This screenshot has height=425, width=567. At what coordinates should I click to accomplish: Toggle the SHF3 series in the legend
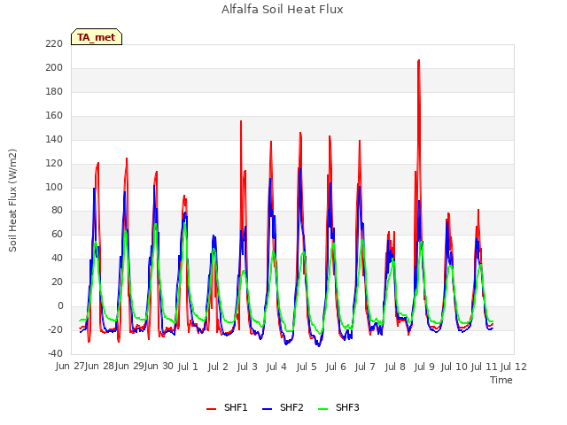point(338,407)
